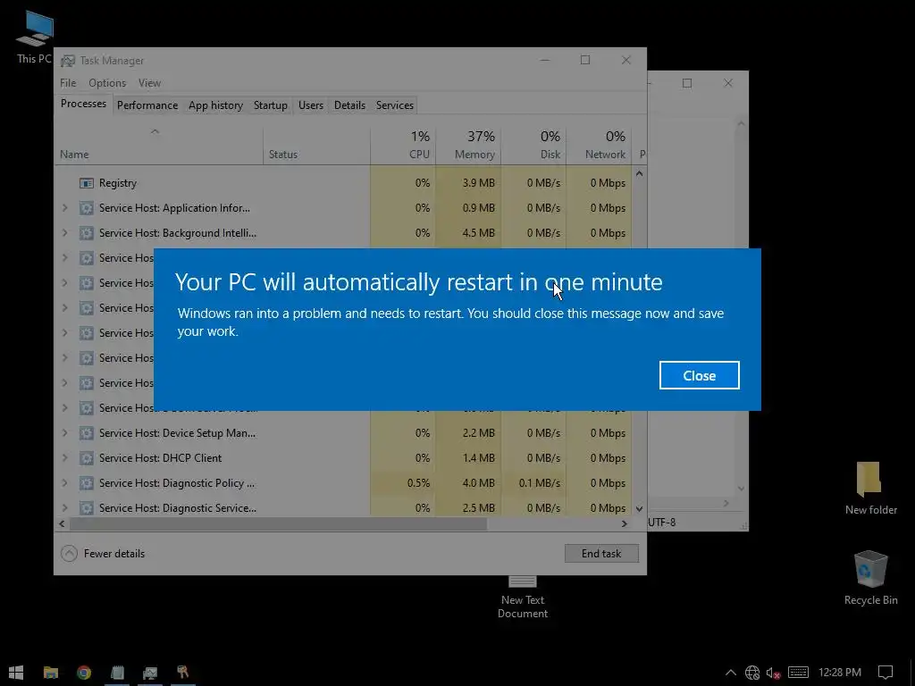Open This PC desktop icon
This screenshot has width=915, height=686.
pos(35,38)
